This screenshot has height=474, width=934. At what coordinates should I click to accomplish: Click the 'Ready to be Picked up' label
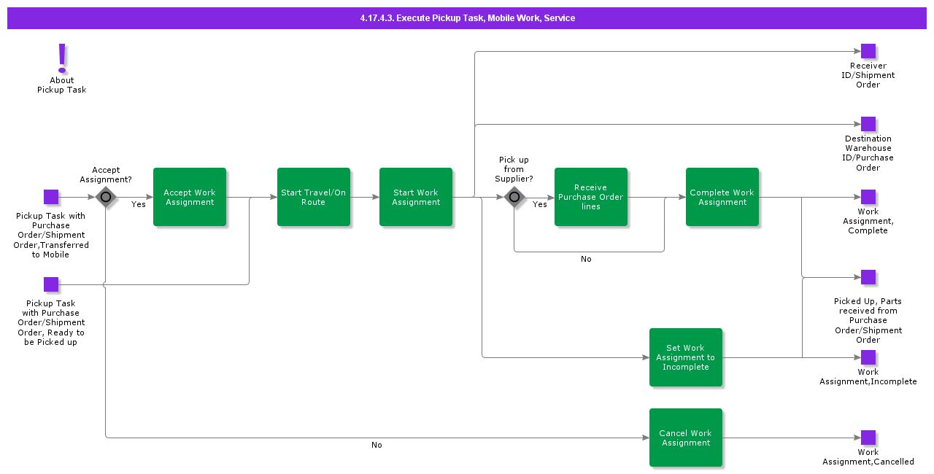[51, 322]
